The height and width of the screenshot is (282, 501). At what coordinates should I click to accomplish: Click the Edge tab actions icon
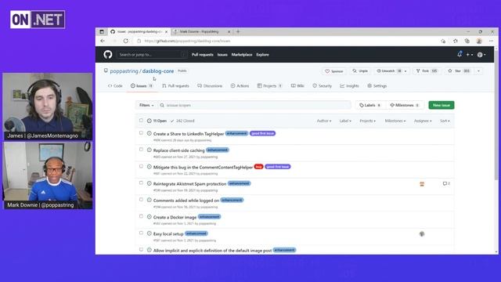pyautogui.click(x=102, y=31)
